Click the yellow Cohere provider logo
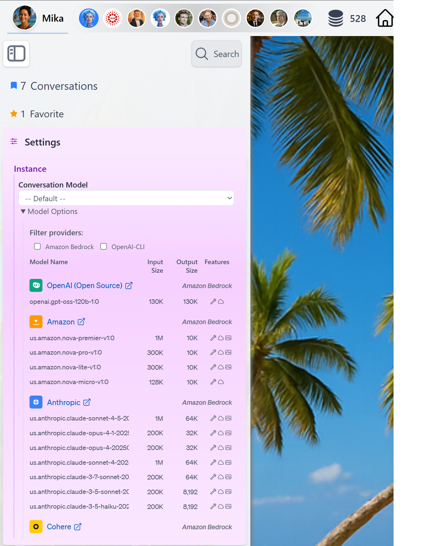Image resolution: width=444 pixels, height=546 pixels. click(36, 527)
